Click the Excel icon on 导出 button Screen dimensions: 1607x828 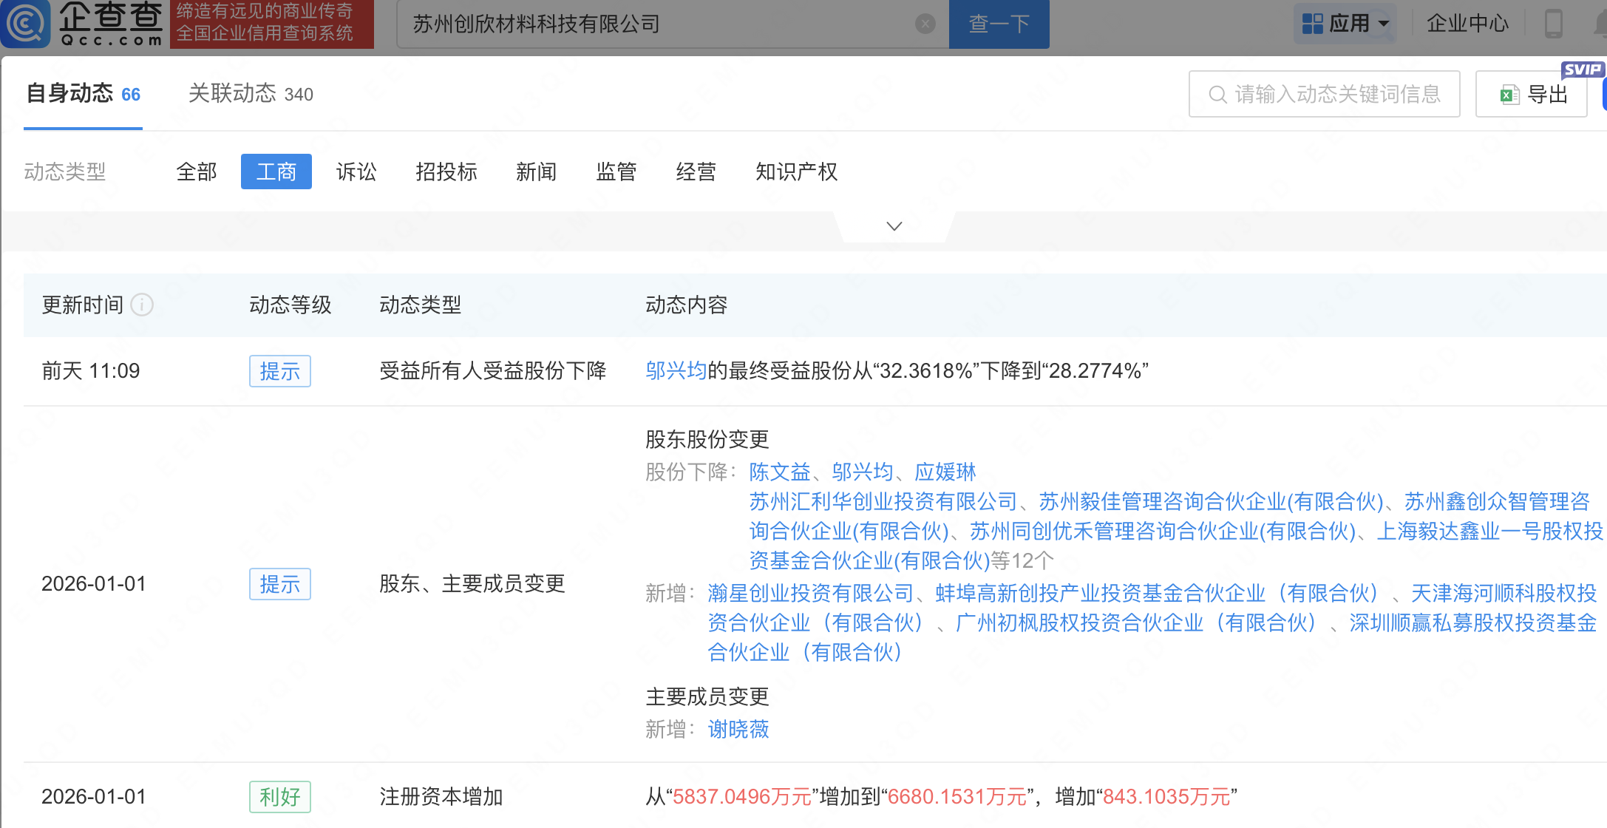1509,95
